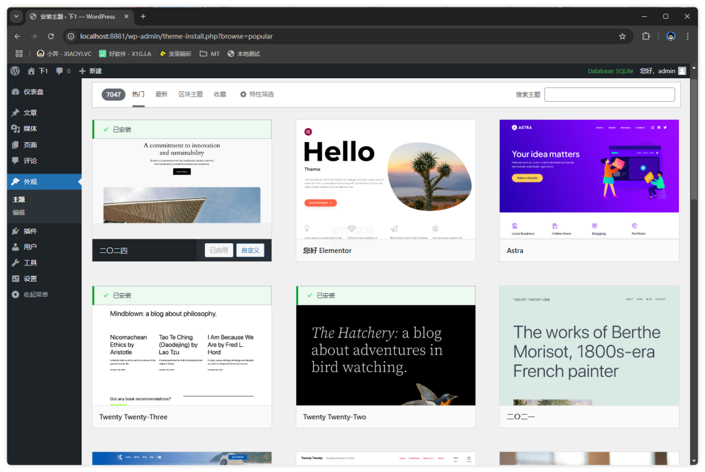This screenshot has height=472, width=705.
Task: Open 发现精彩 bookmark
Action: (x=176, y=53)
